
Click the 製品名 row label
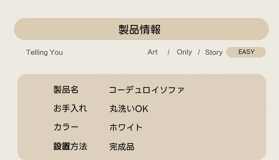click(66, 90)
